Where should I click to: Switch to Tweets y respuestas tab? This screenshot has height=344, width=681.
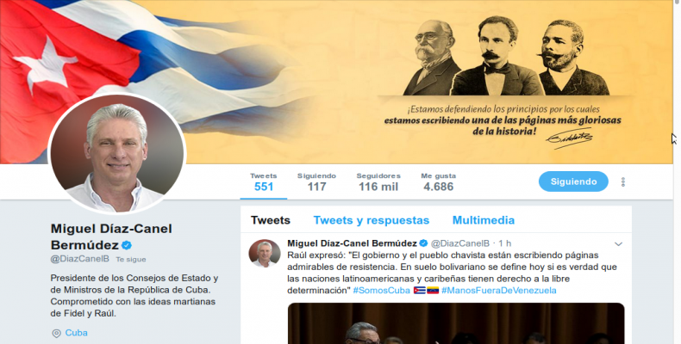(372, 220)
